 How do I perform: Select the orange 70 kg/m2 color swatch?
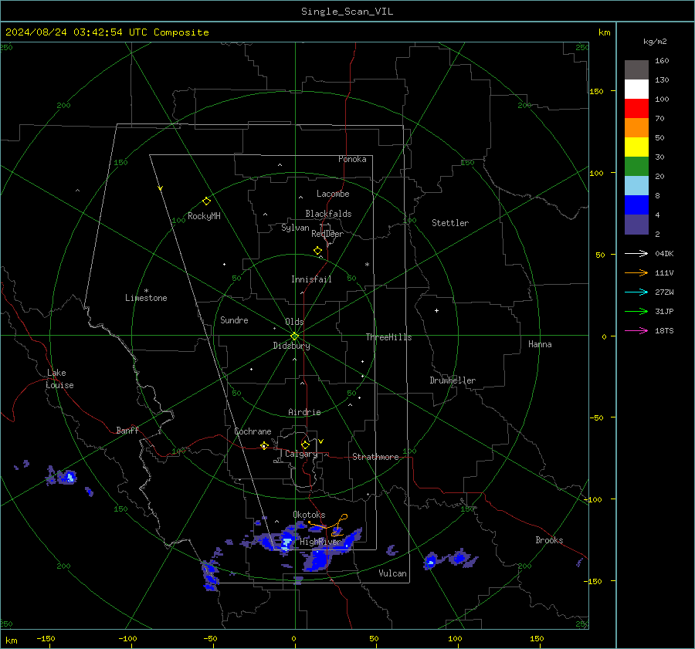pos(636,128)
